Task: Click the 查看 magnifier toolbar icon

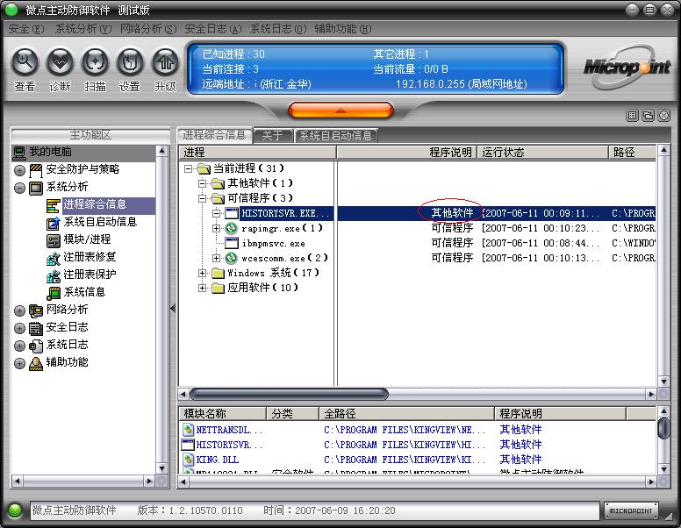Action: [25, 62]
